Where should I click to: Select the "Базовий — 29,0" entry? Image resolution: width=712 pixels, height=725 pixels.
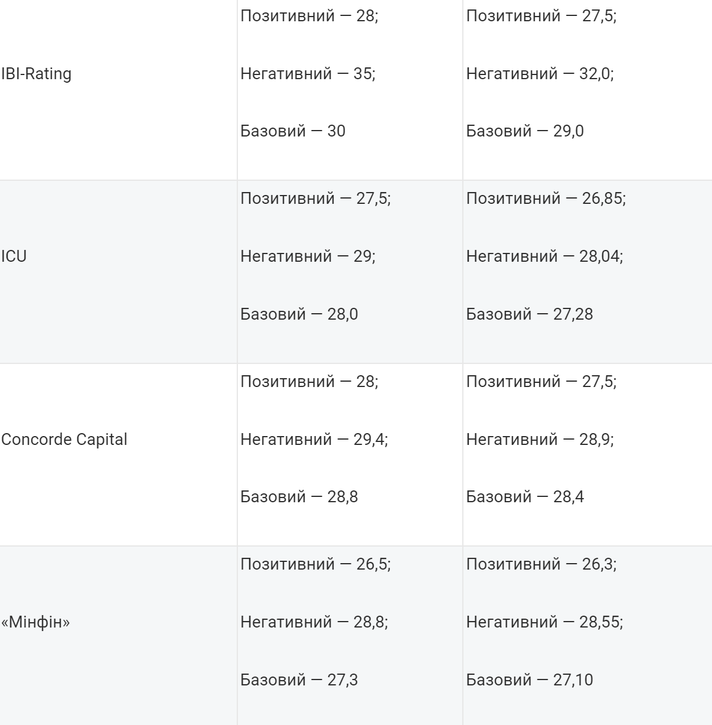pyautogui.click(x=525, y=131)
